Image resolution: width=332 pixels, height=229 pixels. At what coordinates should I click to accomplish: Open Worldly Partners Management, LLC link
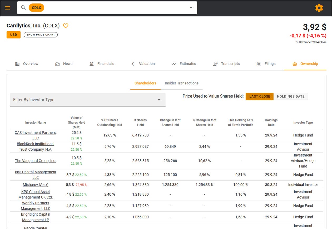36,206
